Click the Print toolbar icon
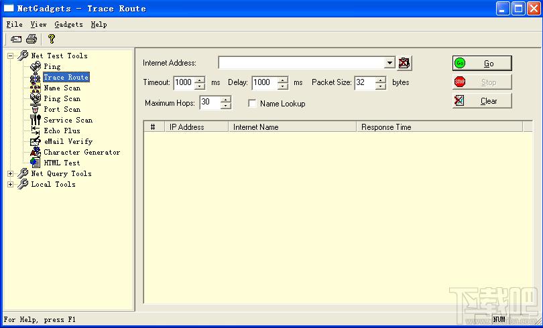543x328 pixels. point(32,39)
